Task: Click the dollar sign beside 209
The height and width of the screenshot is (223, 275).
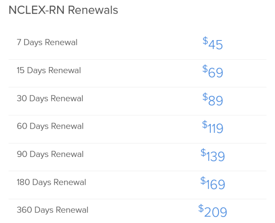Action: pos(201,208)
